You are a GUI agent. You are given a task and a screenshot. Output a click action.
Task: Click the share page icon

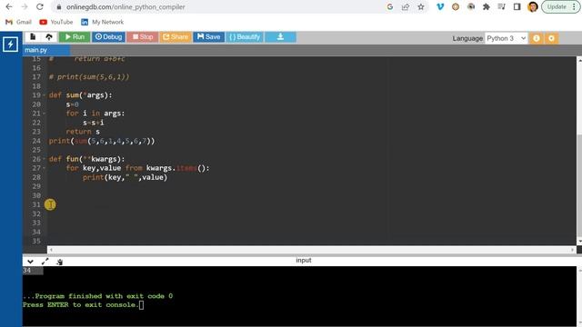pyautogui.click(x=406, y=6)
